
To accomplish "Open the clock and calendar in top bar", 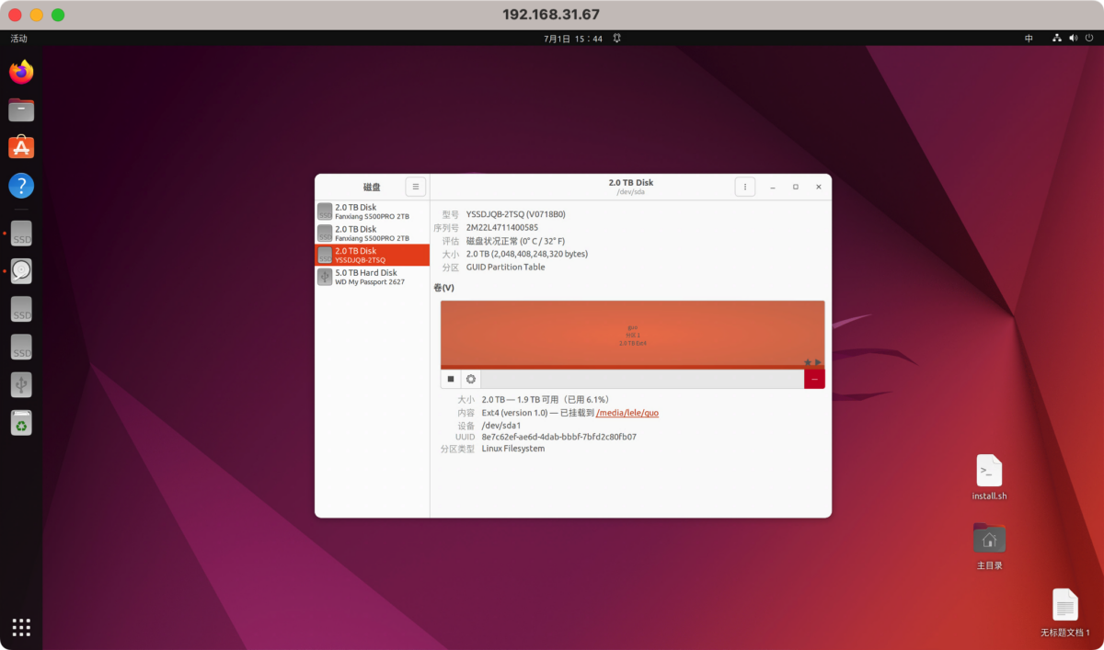I will click(x=572, y=39).
